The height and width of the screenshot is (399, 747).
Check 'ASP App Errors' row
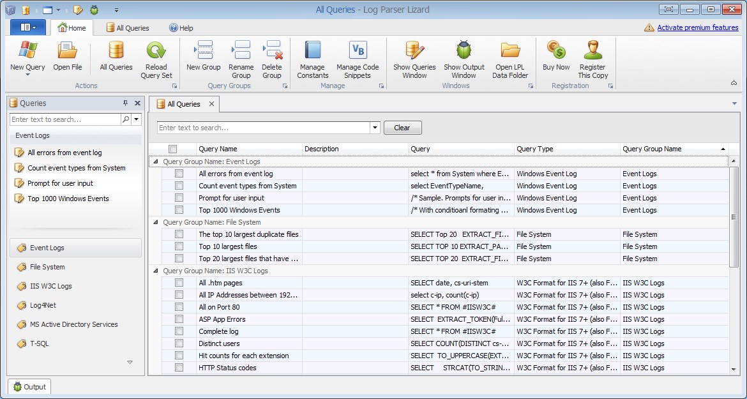179,319
